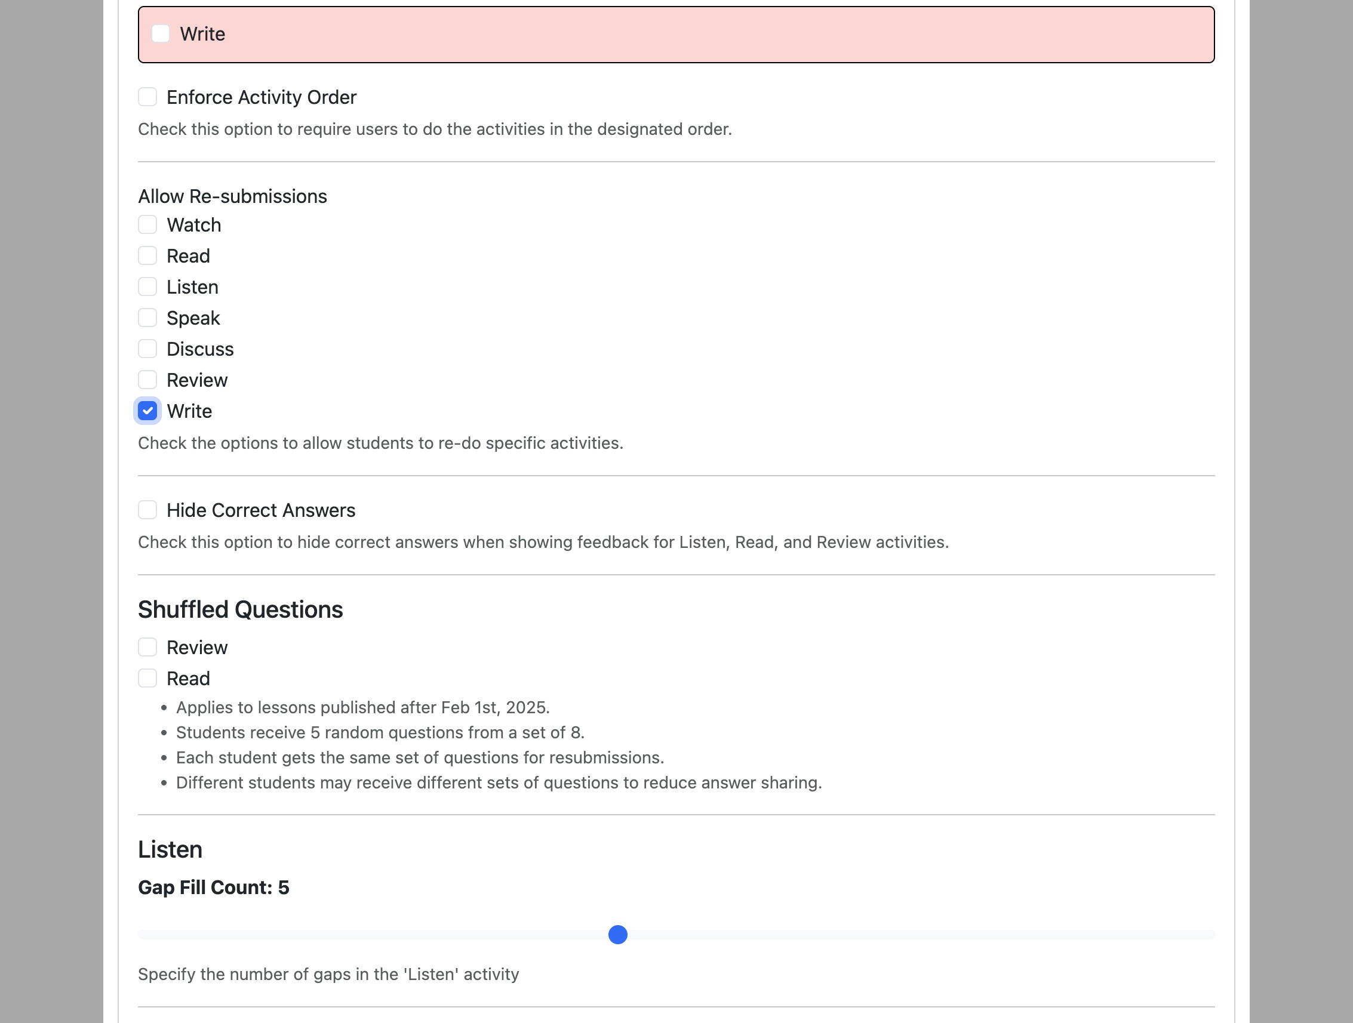Click the 'Enforce Activity Order' label
The height and width of the screenshot is (1023, 1353).
pos(261,97)
